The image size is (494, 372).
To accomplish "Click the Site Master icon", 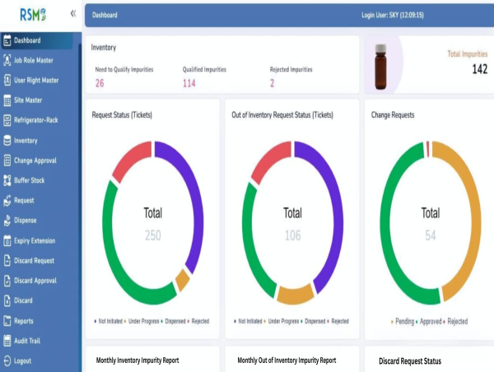I will pyautogui.click(x=7, y=100).
